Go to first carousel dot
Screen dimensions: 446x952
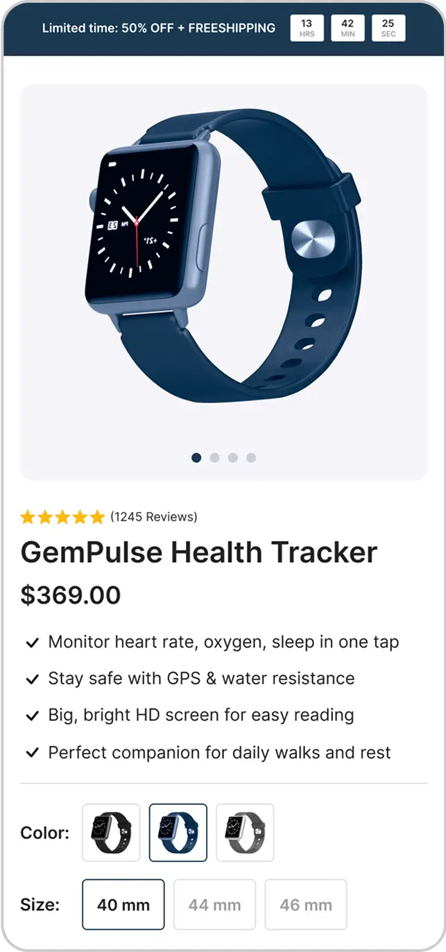pyautogui.click(x=196, y=458)
